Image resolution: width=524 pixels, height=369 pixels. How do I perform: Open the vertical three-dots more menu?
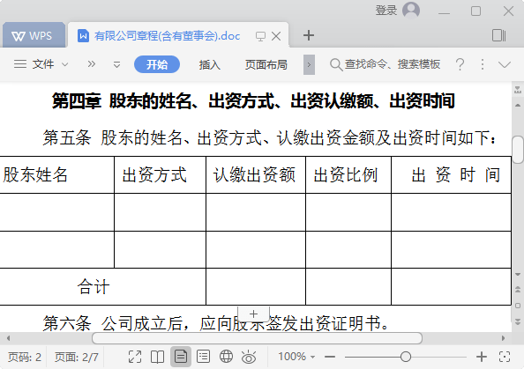pyautogui.click(x=483, y=64)
